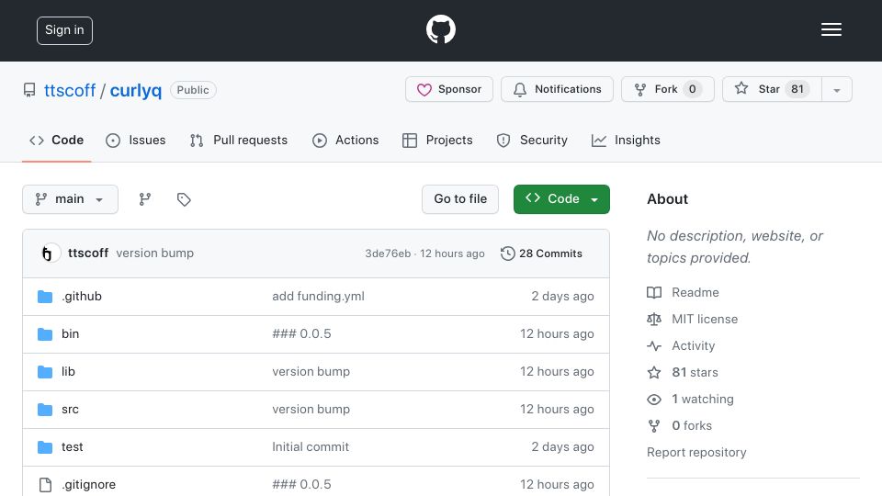Open ttscoff commit author link
This screenshot has width=882, height=496.
click(88, 254)
